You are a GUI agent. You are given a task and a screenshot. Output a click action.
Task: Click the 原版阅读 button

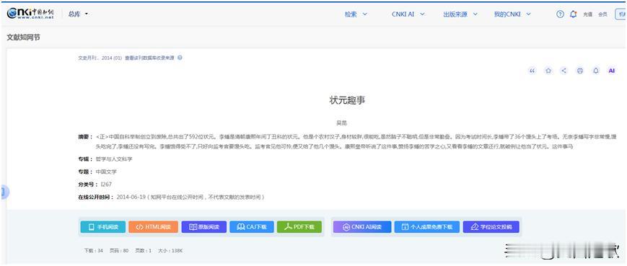click(204, 227)
